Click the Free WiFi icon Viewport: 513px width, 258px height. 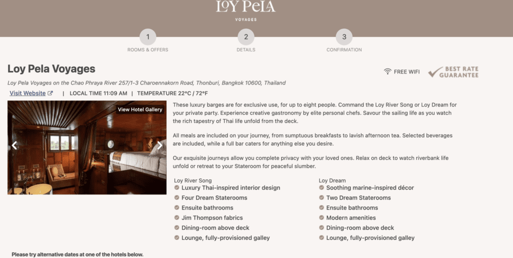(387, 71)
